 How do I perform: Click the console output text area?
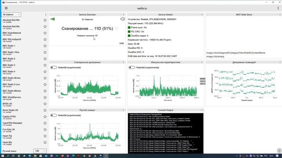coord(166,133)
